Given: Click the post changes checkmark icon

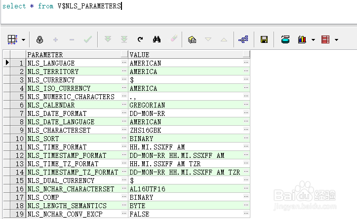Looking at the screenshot, I should [x=88, y=39].
